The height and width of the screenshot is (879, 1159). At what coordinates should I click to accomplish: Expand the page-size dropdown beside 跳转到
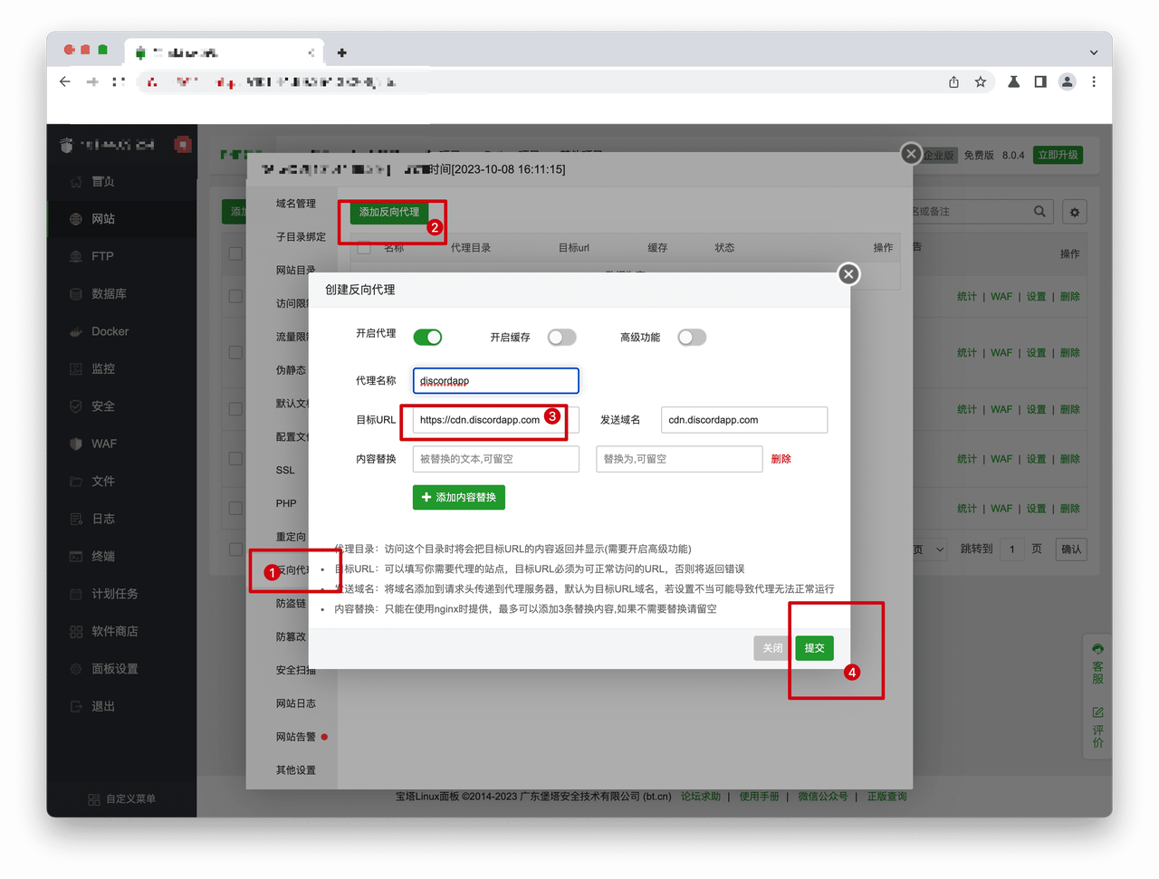[x=930, y=549]
